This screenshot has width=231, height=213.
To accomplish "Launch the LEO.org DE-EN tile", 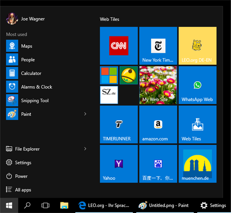I will coord(198,46).
